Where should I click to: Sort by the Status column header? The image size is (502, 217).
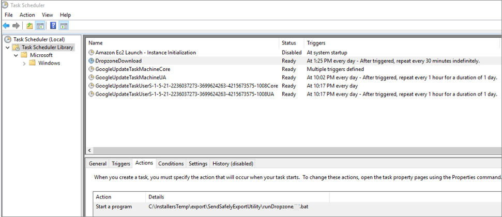[292, 43]
